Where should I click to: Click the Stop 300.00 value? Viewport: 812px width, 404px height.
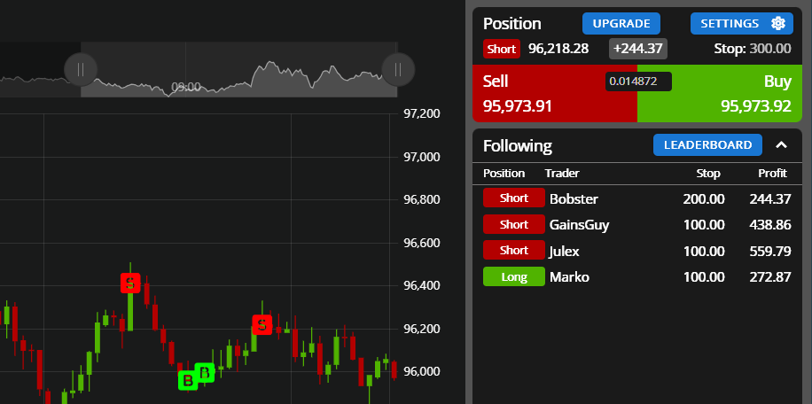(x=753, y=49)
